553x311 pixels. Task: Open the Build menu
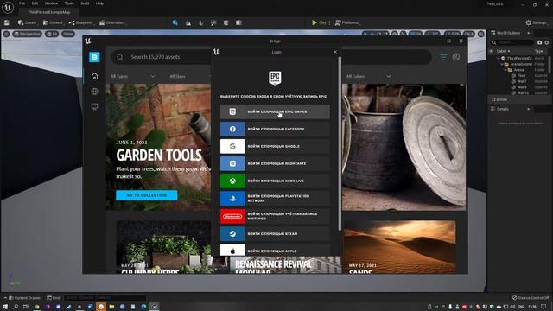(x=85, y=3)
